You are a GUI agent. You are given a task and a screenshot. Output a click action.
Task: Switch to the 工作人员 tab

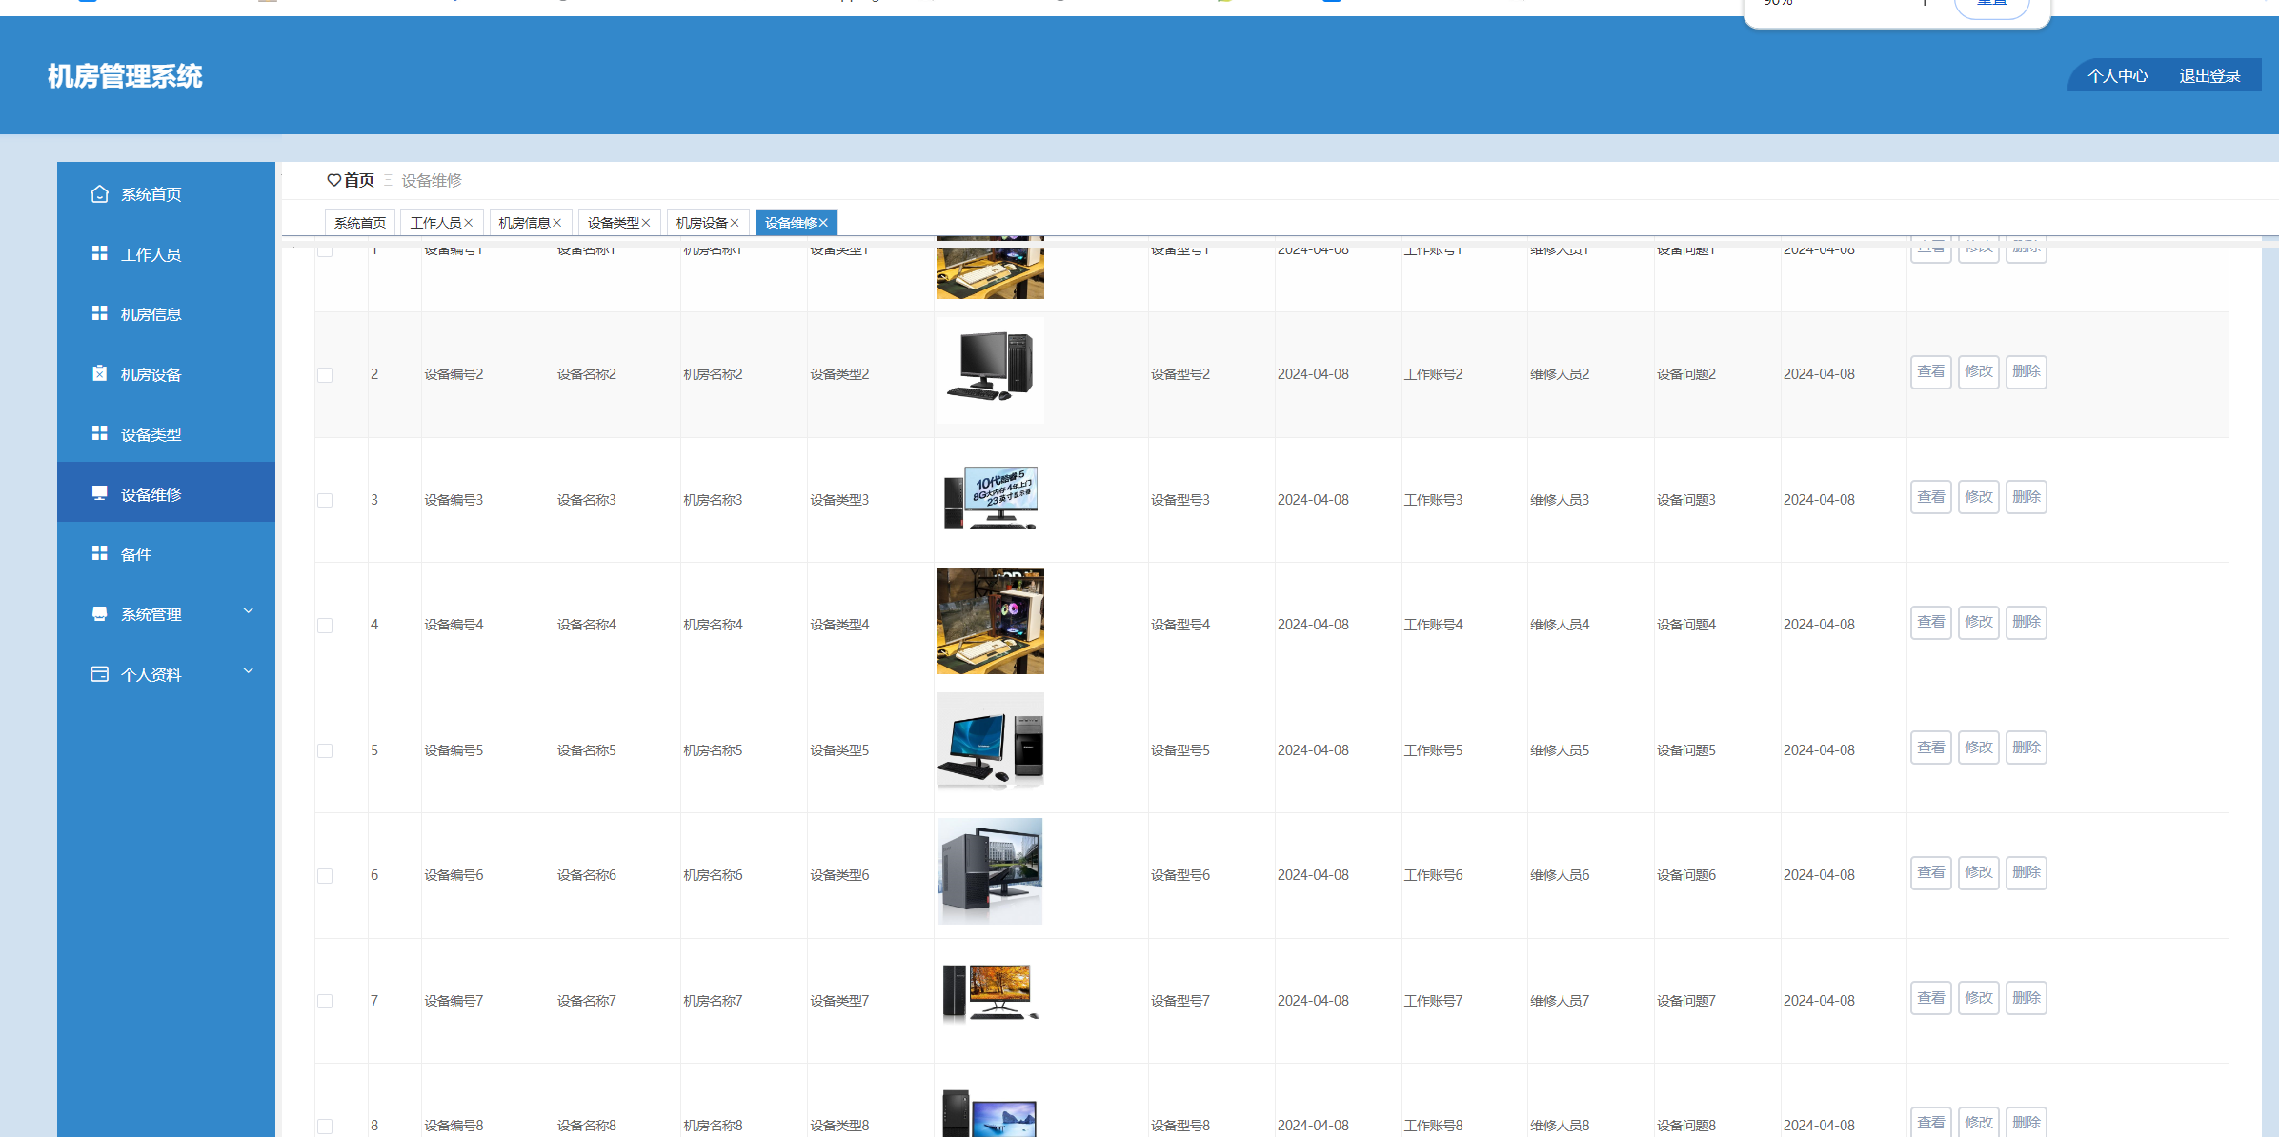[x=435, y=223]
